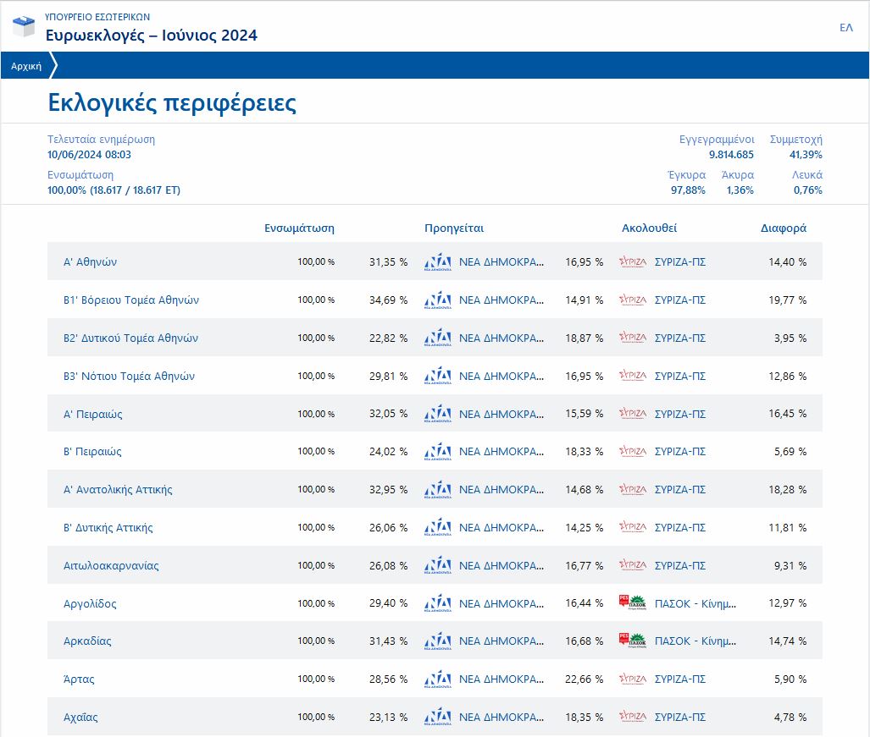Click the ΣΥΡΙΖΑ logo in Β' Πειραιώς row

tap(633, 452)
